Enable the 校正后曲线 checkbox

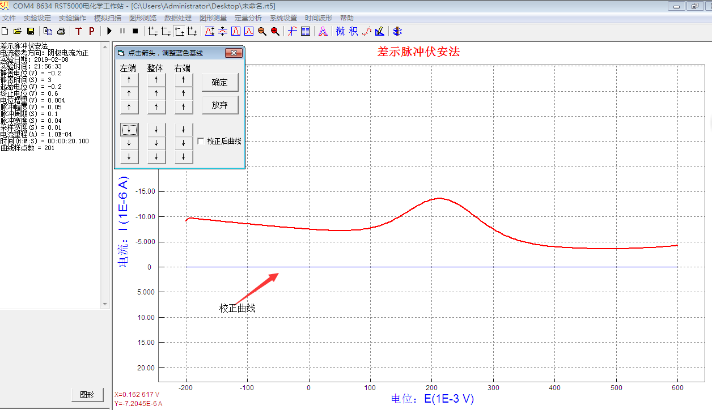(201, 141)
